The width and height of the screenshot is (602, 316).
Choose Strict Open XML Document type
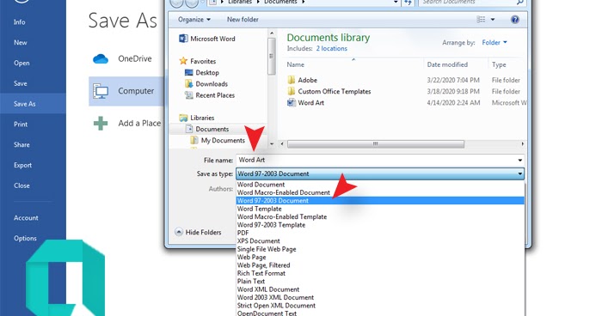[380, 305]
